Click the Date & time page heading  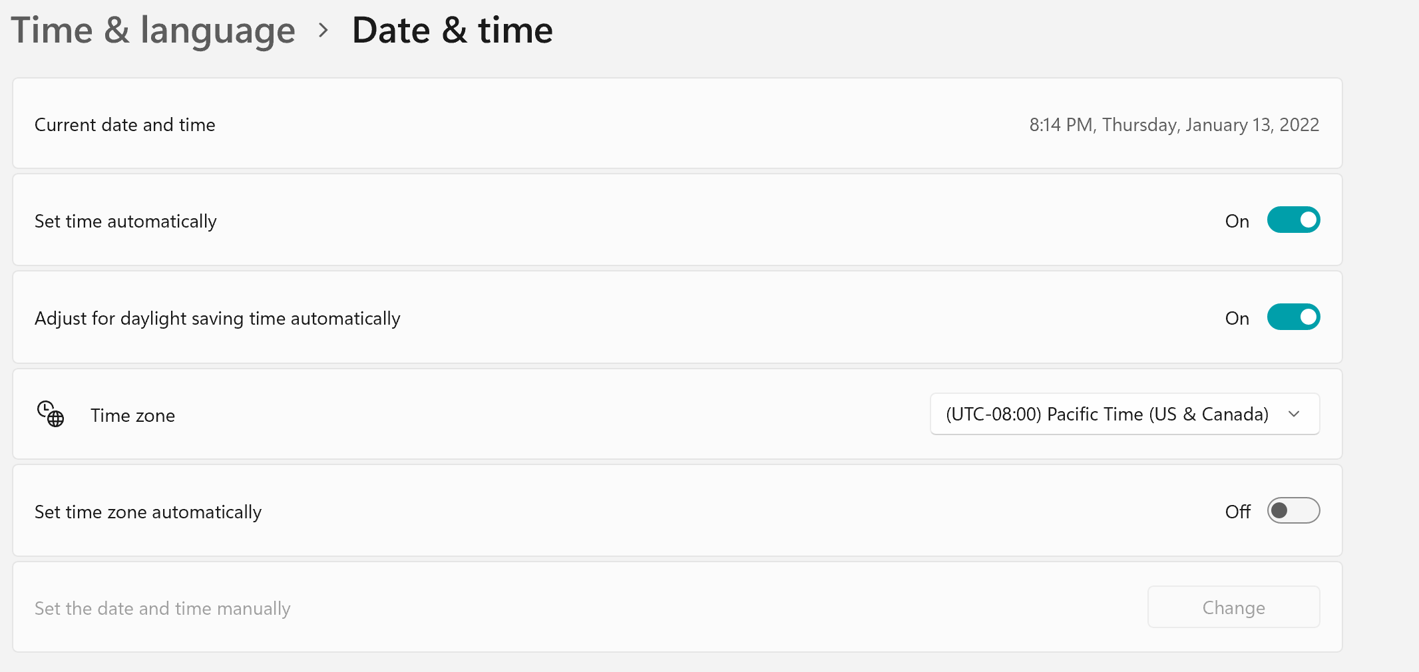pos(453,31)
